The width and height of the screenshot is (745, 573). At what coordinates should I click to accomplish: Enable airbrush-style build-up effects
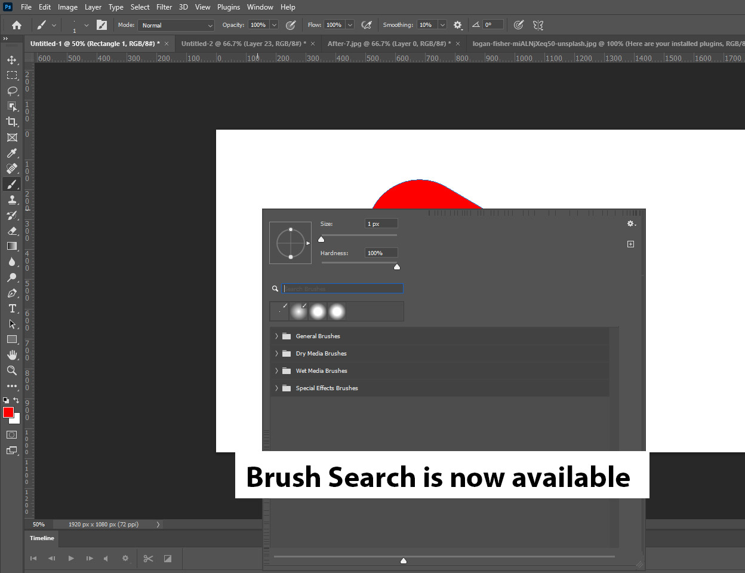pyautogui.click(x=367, y=25)
